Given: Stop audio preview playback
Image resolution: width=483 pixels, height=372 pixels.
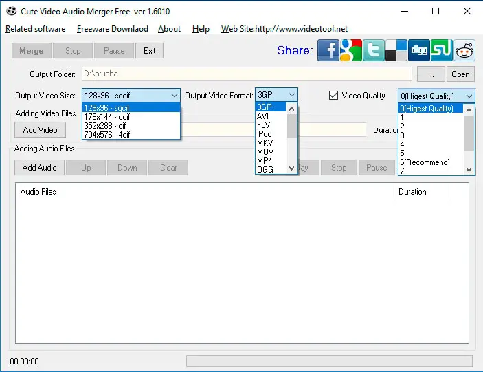Looking at the screenshot, I should [339, 168].
